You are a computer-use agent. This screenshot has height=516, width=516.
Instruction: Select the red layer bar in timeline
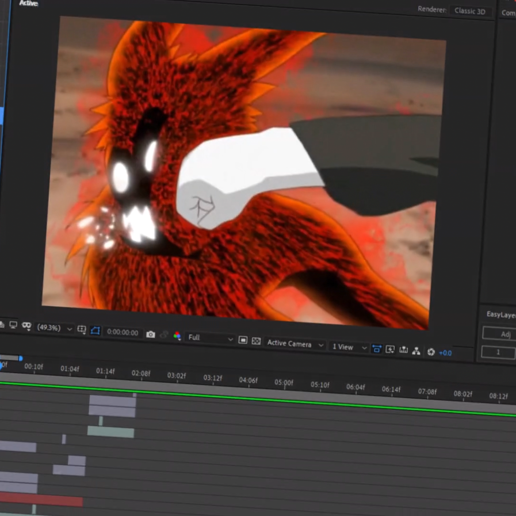point(41,499)
